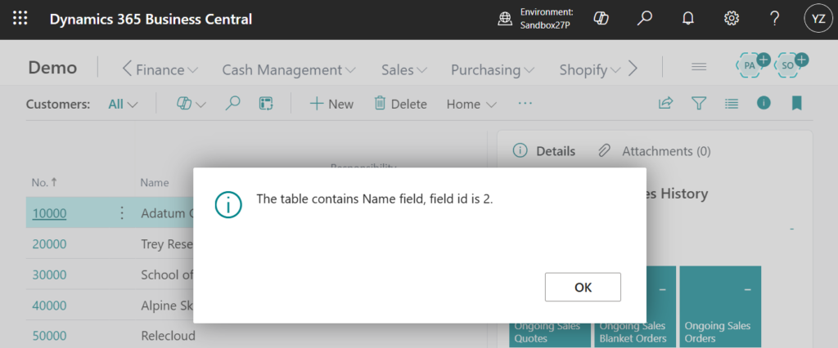Open the YZ user account avatar
Viewport: 838px width, 348px height.
click(x=816, y=19)
